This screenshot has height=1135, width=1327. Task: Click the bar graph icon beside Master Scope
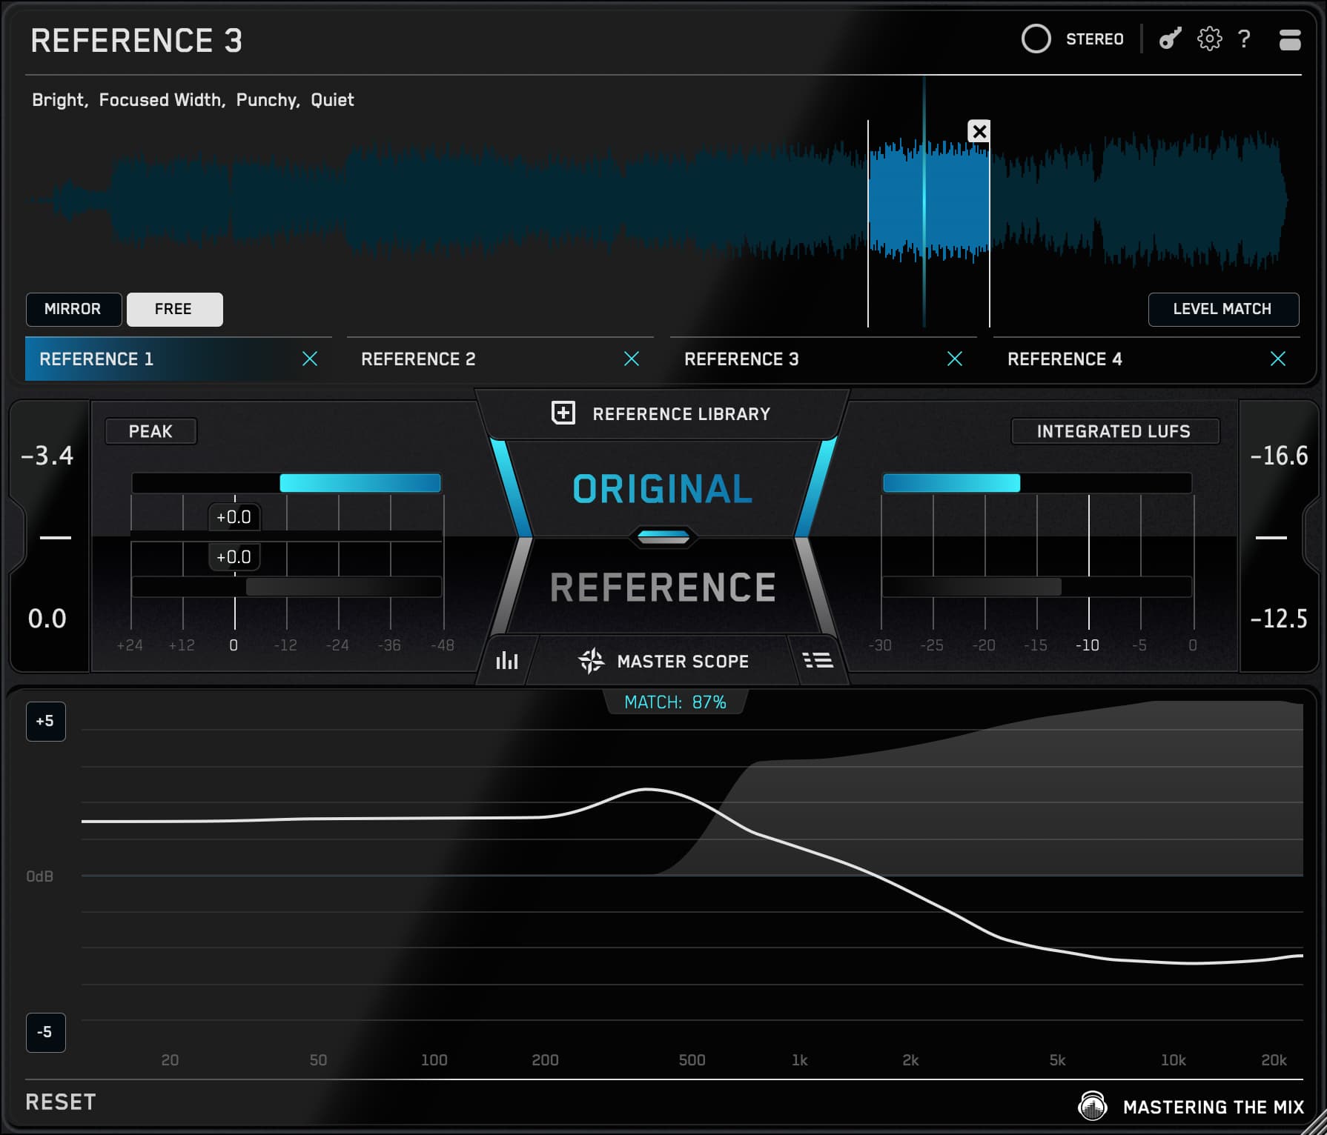point(507,660)
